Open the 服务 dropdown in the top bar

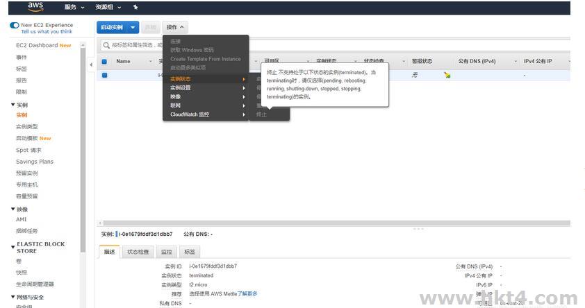click(x=74, y=7)
